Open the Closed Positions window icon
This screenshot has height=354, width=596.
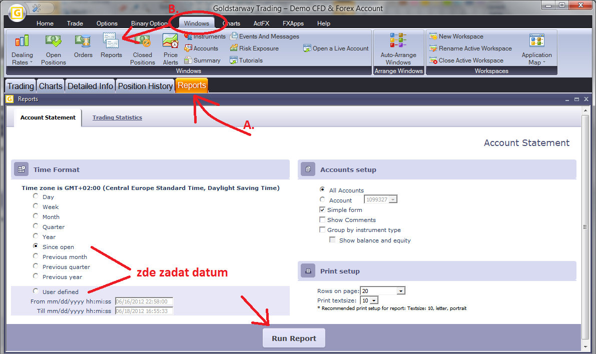(143, 41)
